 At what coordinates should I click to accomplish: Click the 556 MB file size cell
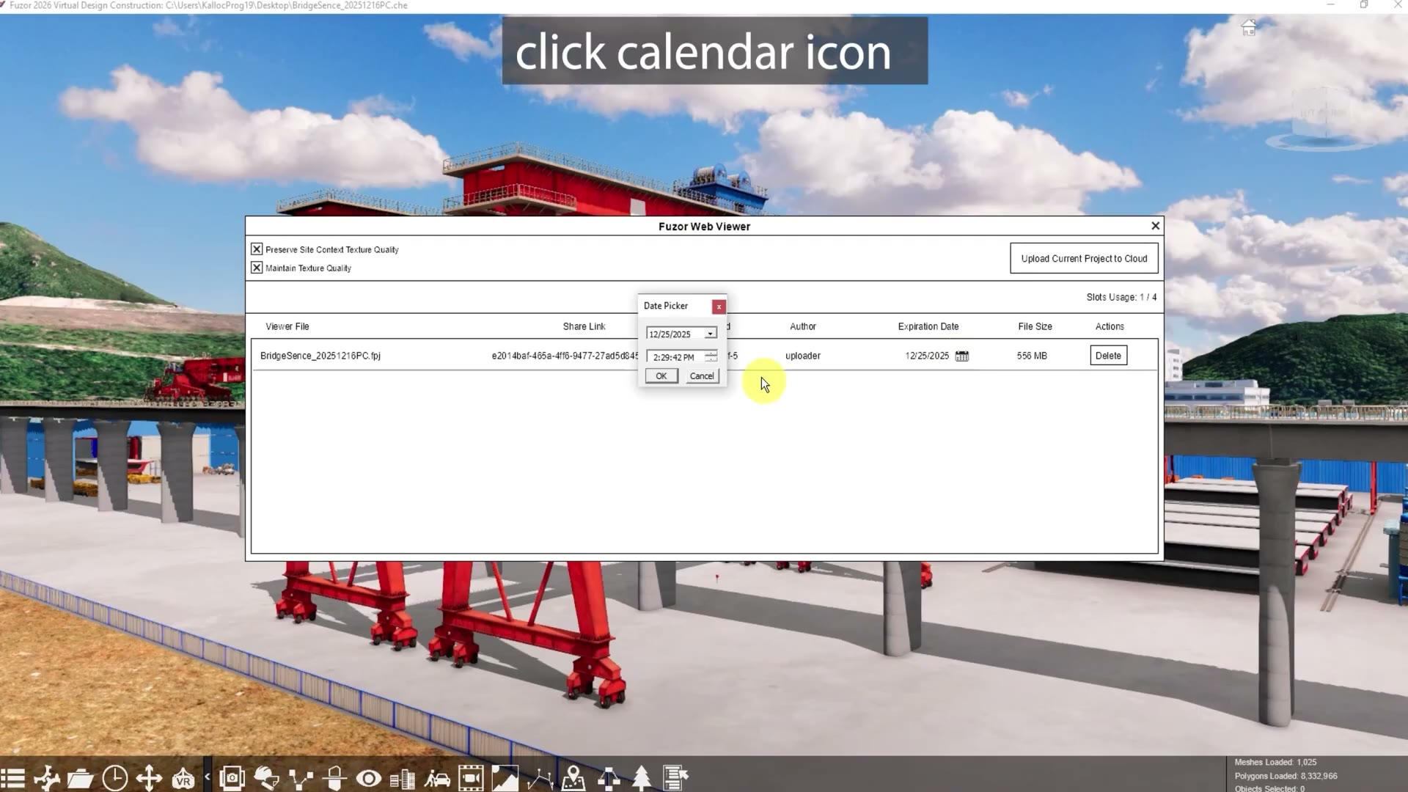(1032, 356)
